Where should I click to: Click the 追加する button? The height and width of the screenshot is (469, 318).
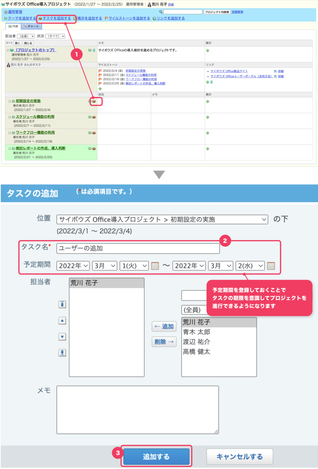point(156,457)
